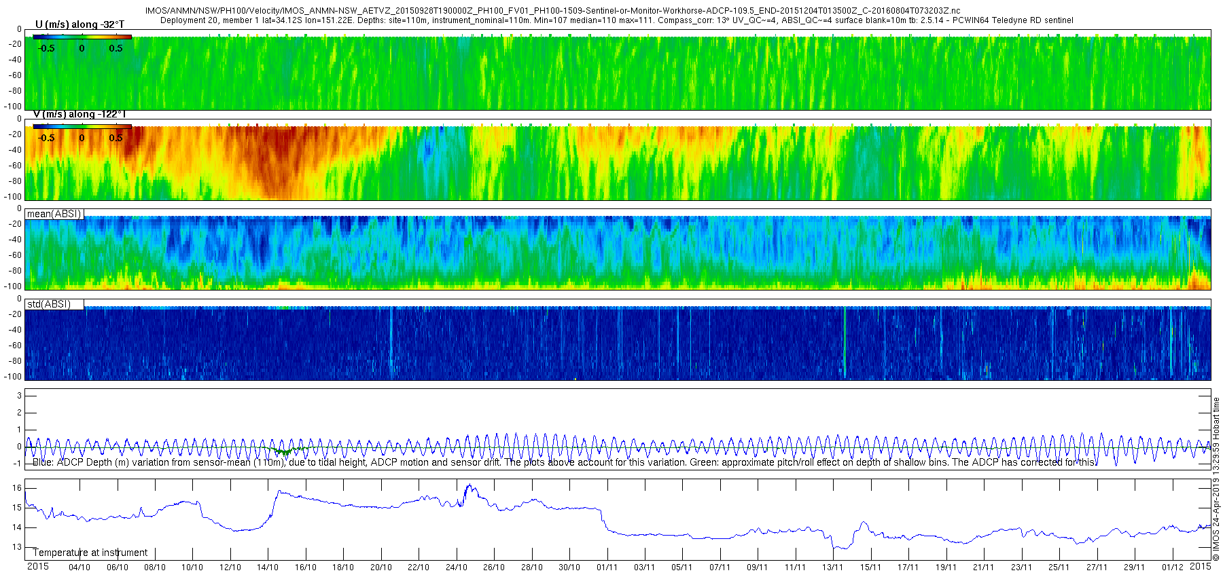
Task: Click the -0.5 label on V color bar
Action: tap(46, 138)
